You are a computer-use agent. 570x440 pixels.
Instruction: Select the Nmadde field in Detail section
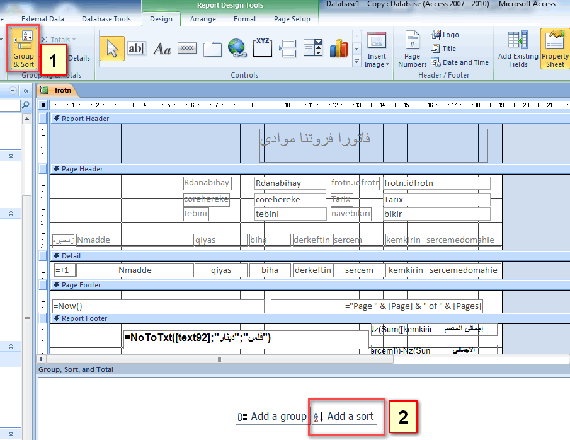(135, 270)
